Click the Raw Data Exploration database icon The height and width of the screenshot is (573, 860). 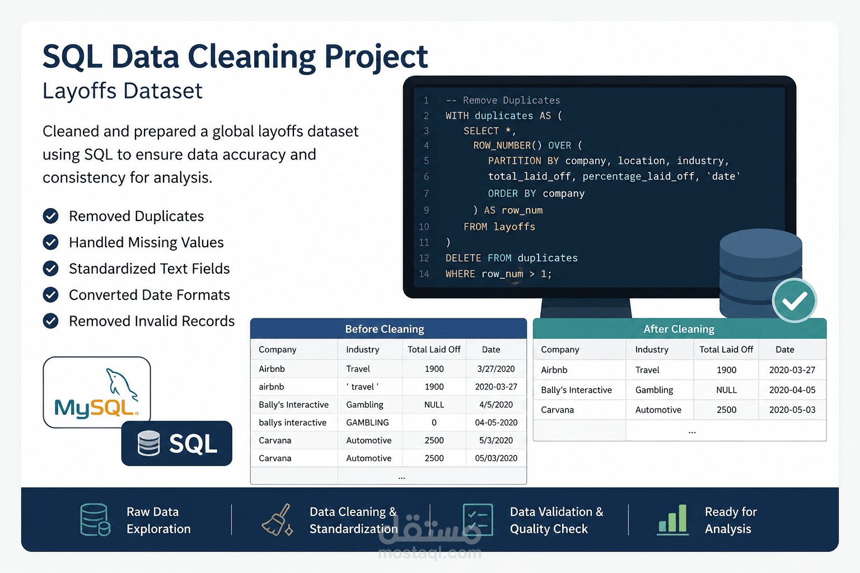point(95,520)
